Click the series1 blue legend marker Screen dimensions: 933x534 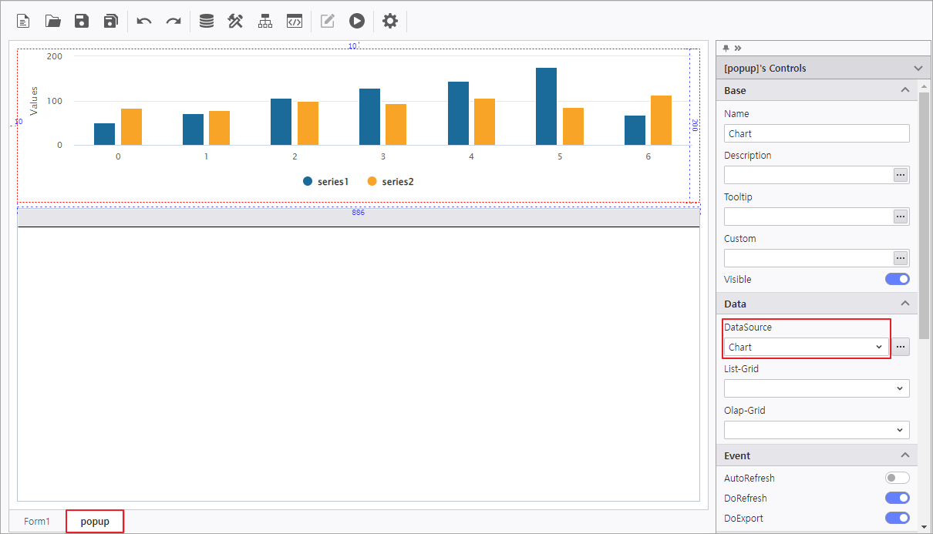tap(308, 182)
